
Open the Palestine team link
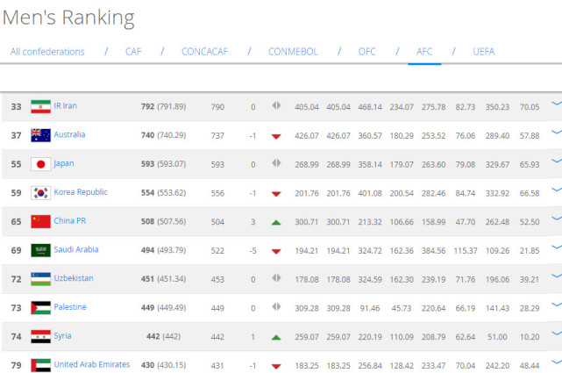(x=70, y=307)
